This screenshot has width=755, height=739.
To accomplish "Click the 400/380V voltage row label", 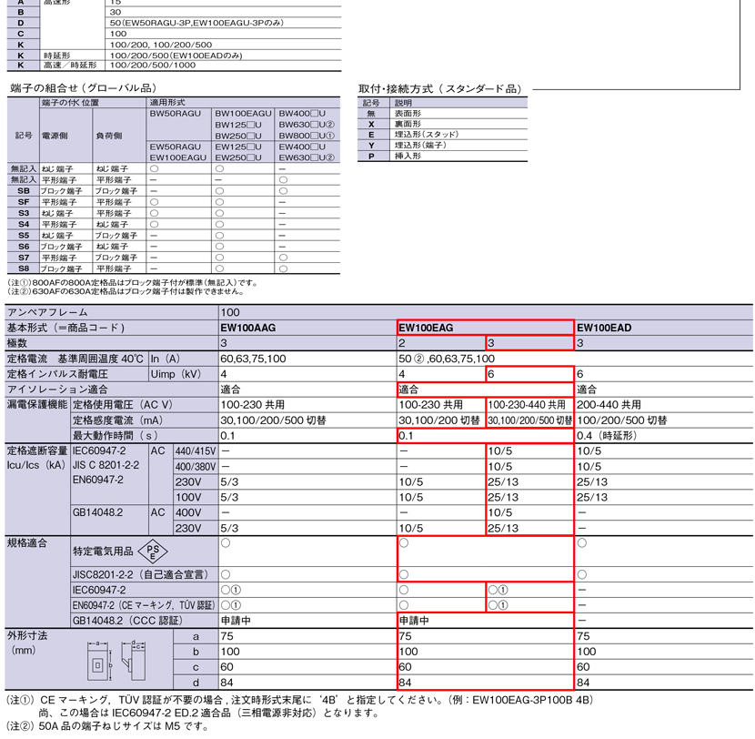I will [x=196, y=467].
